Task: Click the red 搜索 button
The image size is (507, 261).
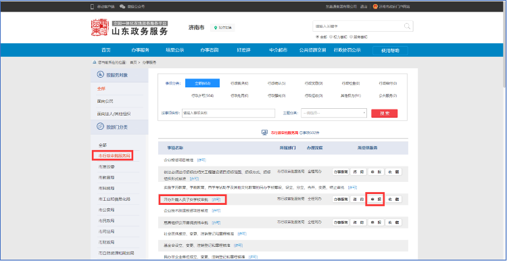Action: pos(385,114)
